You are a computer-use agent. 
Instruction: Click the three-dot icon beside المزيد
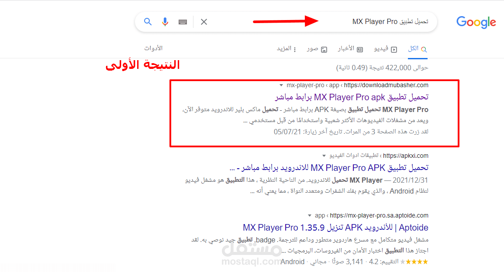(x=295, y=49)
